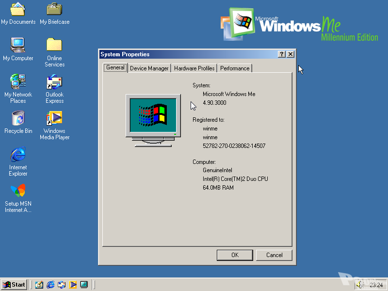Switch to the Performance tab

pos(235,68)
